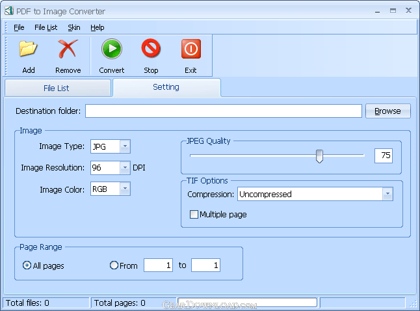Click the From start page field
Viewport: 420px width, 311px height.
click(158, 265)
